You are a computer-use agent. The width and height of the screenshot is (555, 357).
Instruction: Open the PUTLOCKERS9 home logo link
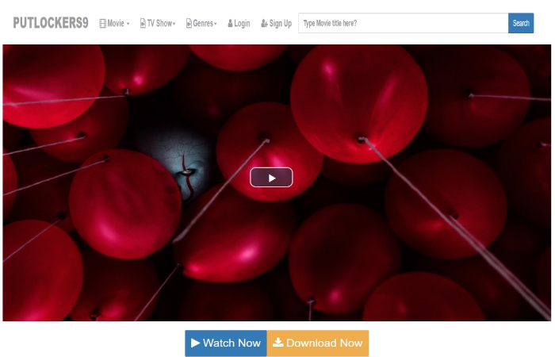coord(51,23)
